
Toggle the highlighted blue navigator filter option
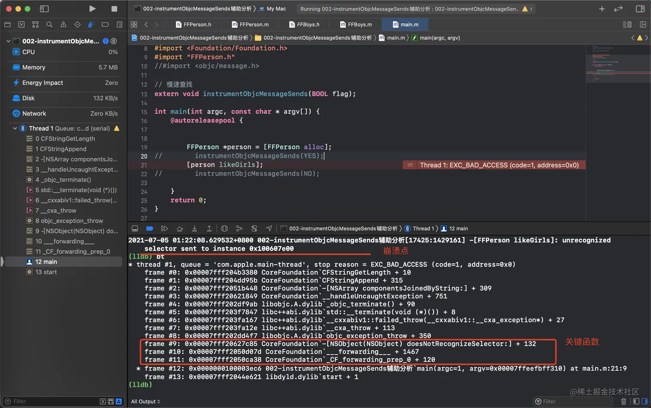coord(119,402)
